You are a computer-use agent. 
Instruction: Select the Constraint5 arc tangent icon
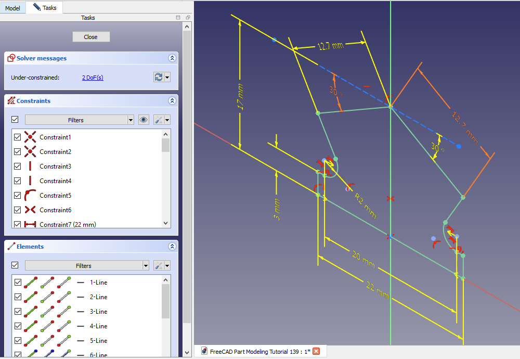point(30,196)
